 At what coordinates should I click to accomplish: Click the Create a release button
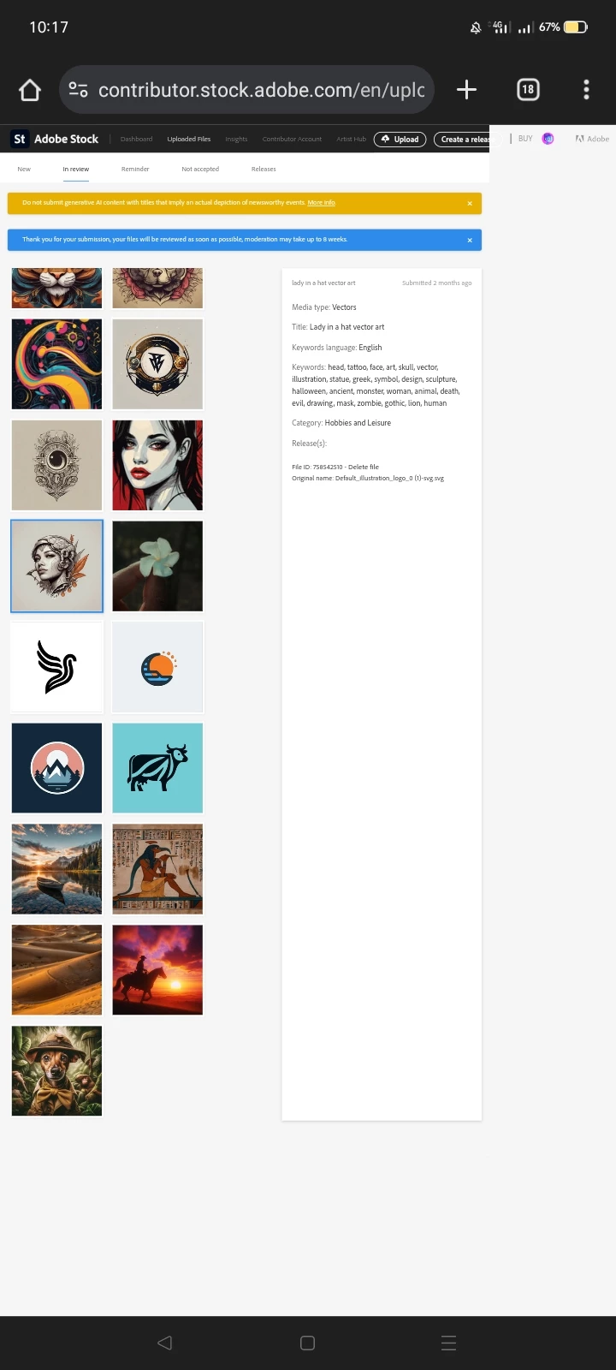(x=462, y=139)
